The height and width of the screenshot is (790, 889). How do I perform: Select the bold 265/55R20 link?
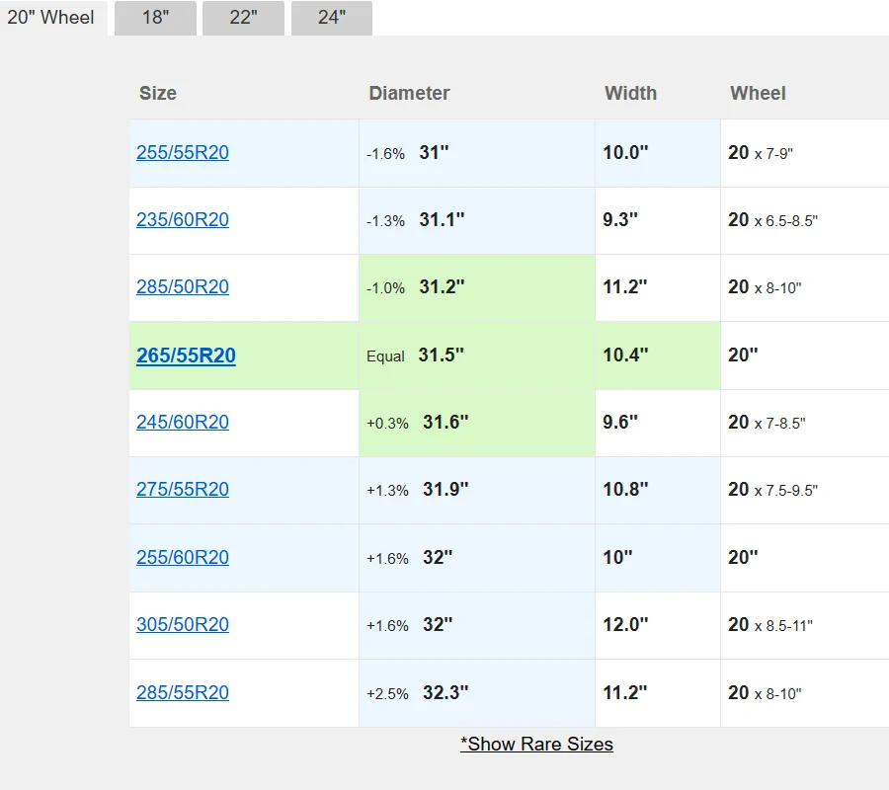186,355
